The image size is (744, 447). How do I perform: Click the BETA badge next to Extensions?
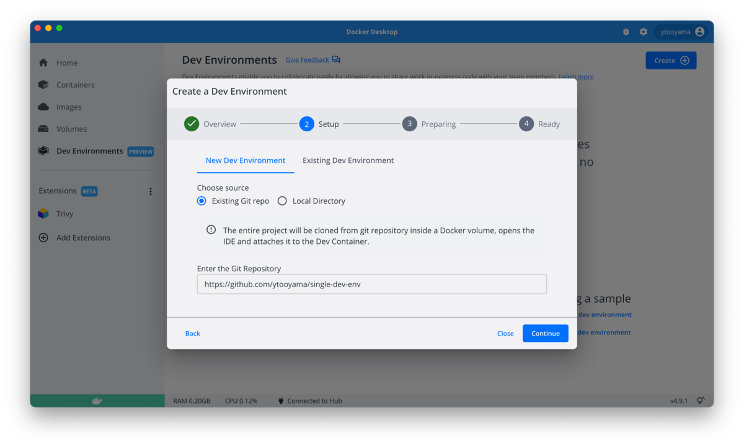click(x=89, y=191)
